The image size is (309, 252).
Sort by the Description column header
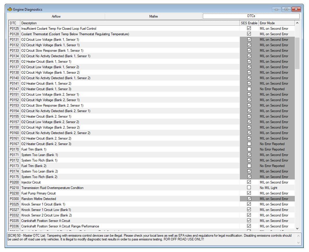tap(130, 23)
